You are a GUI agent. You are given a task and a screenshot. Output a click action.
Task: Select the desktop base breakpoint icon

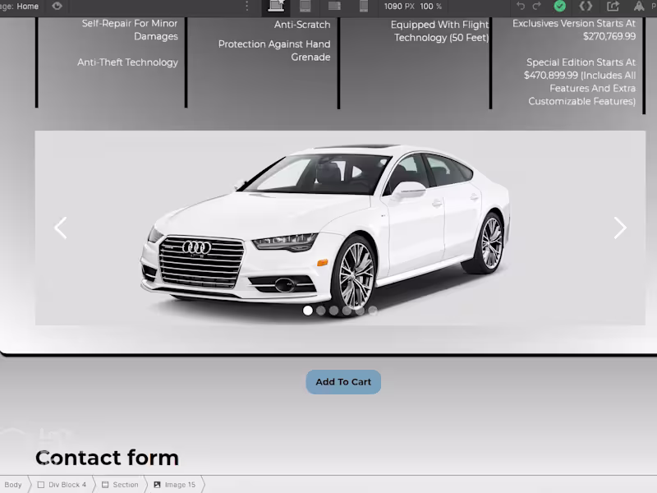276,6
